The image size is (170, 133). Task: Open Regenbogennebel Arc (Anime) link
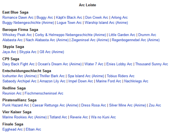[136, 40]
